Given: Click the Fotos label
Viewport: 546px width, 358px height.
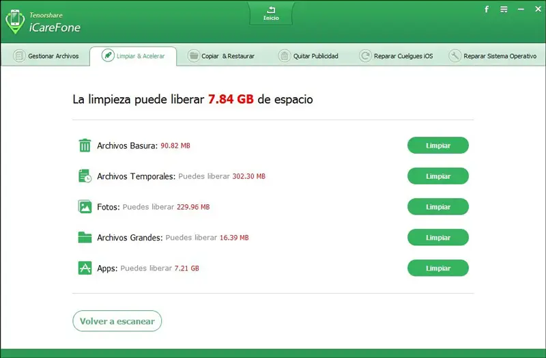Looking at the screenshot, I should pyautogui.click(x=109, y=207).
